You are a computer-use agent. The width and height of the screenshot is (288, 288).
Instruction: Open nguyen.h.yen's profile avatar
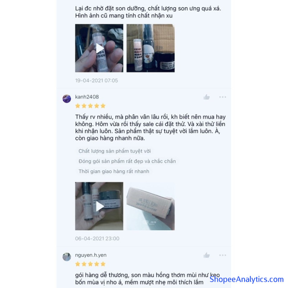coord(67,257)
